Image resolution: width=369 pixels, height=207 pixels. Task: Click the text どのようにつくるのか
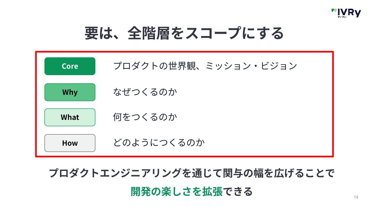click(159, 143)
